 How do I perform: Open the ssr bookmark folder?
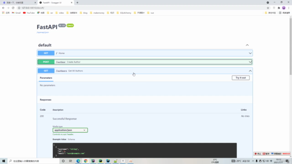click(50, 13)
